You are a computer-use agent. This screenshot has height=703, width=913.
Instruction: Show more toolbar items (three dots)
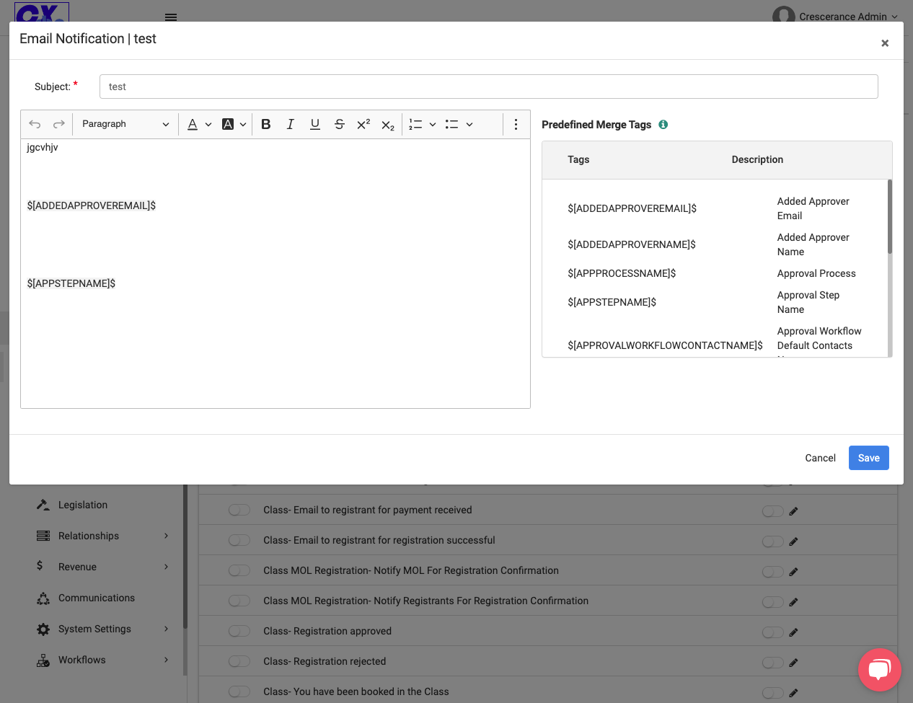point(516,124)
